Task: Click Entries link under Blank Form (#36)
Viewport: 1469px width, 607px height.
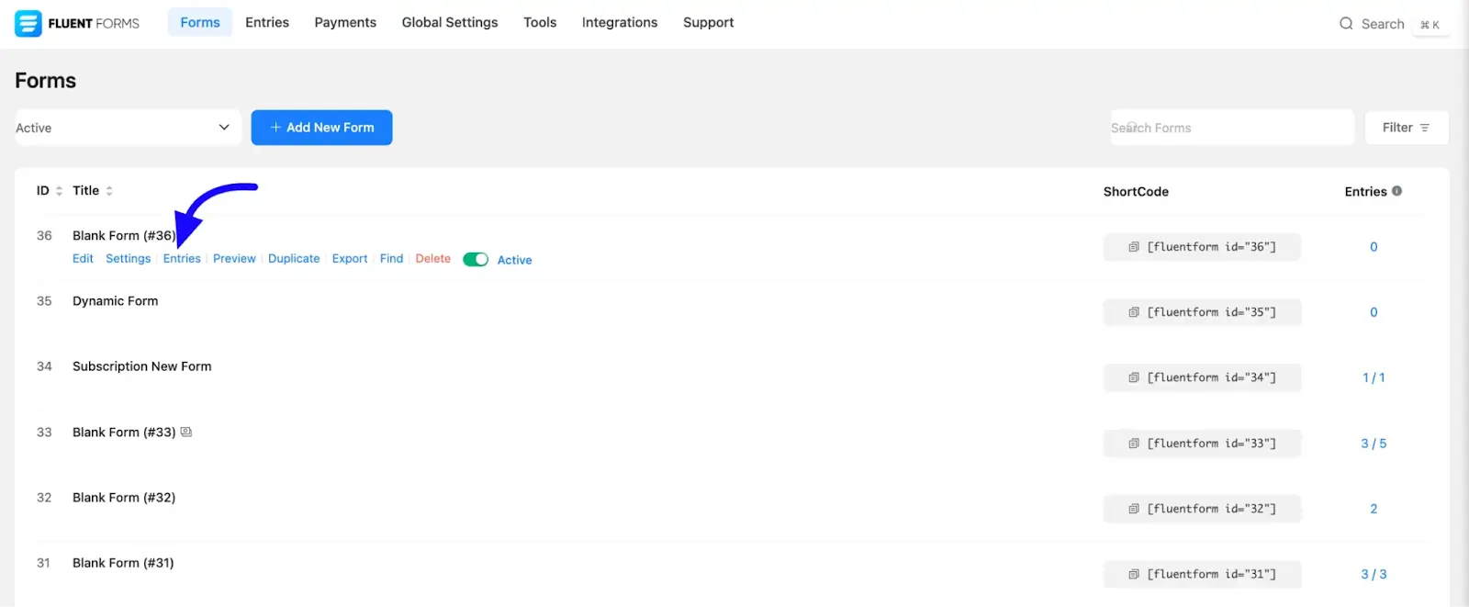Action: tap(182, 259)
